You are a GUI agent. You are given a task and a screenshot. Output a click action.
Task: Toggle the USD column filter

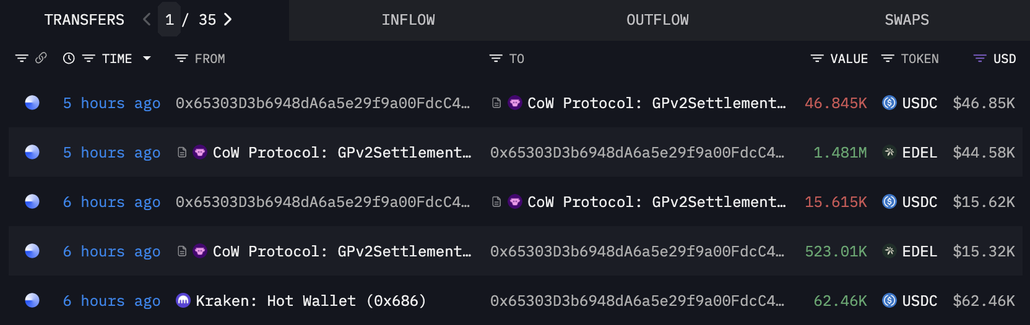979,59
